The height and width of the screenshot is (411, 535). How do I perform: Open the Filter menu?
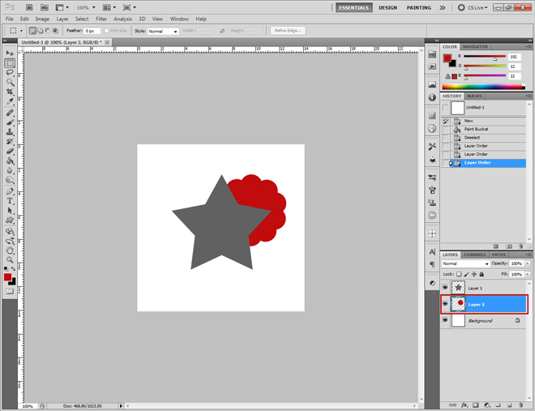tap(101, 19)
